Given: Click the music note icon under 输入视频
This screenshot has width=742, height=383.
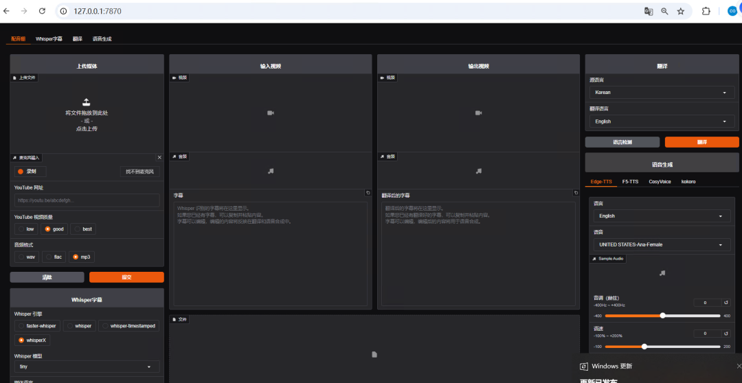Looking at the screenshot, I should [271, 171].
